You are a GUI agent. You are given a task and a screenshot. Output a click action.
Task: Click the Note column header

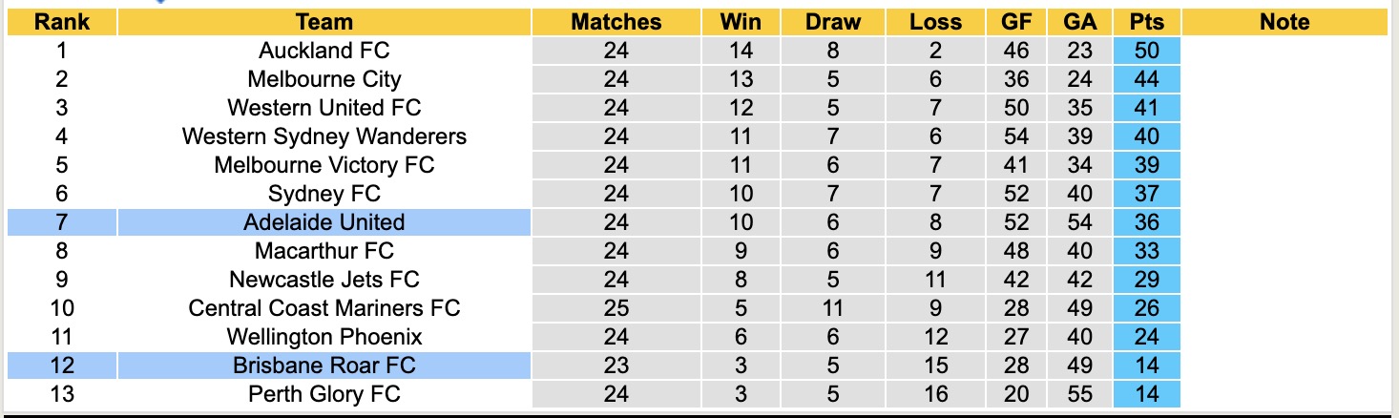click(1284, 22)
